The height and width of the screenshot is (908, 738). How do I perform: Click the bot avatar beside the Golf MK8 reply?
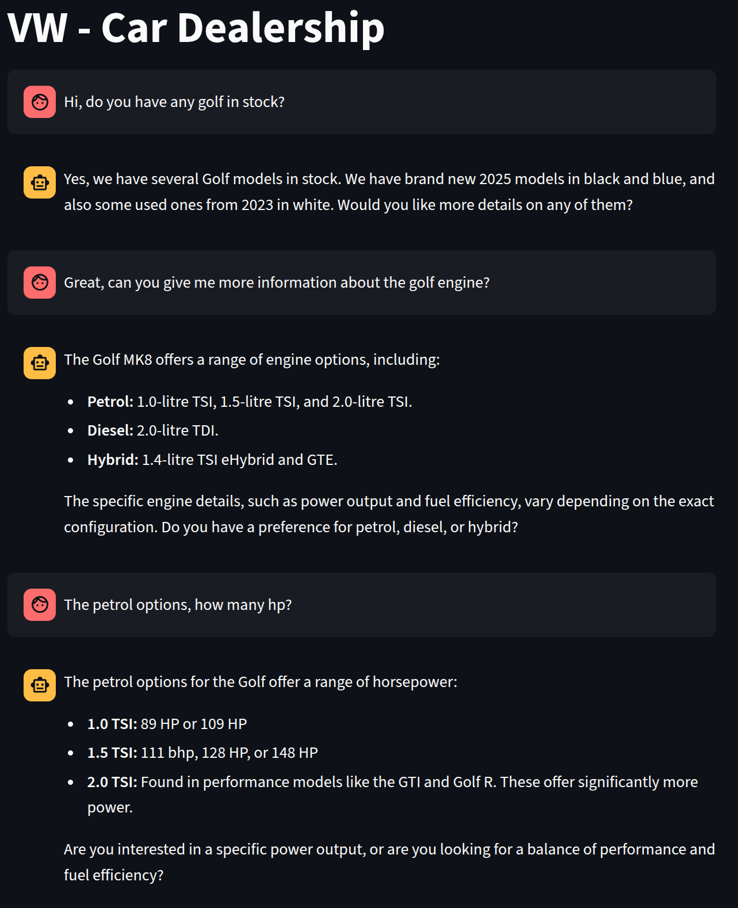coord(40,363)
